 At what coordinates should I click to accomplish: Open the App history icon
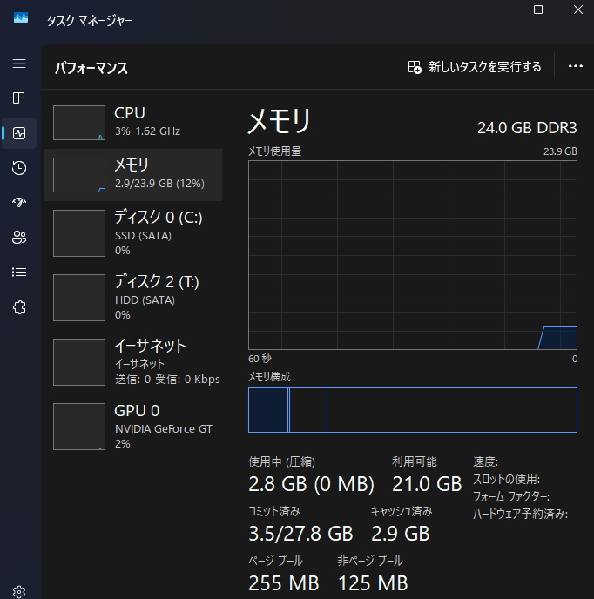[19, 168]
